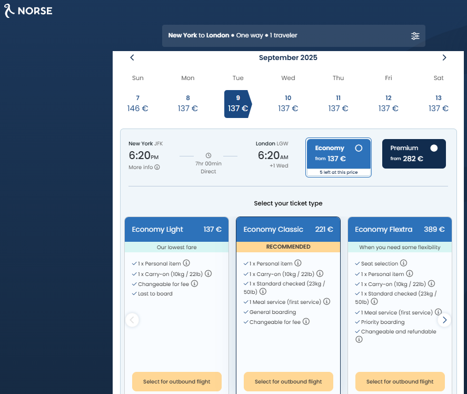Click the Economy Light card header

click(176, 229)
